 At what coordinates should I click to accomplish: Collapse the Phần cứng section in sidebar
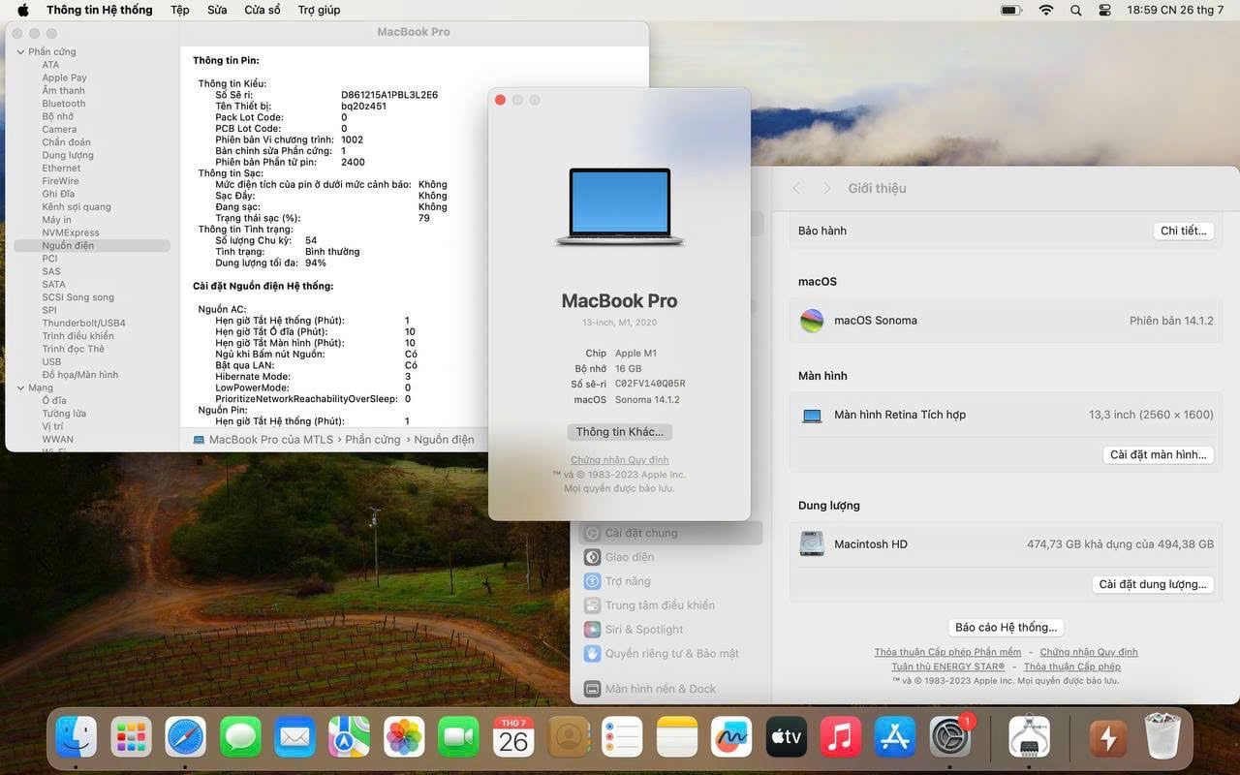tap(20, 52)
